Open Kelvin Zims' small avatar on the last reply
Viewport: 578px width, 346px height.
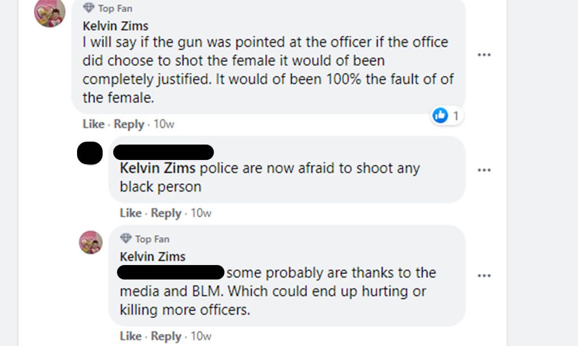click(x=91, y=242)
